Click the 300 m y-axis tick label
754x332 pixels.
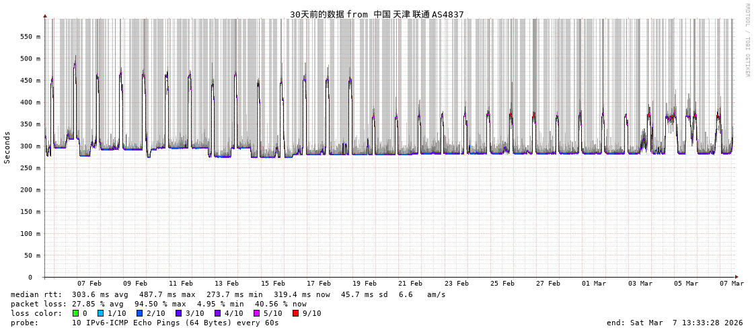pos(30,146)
